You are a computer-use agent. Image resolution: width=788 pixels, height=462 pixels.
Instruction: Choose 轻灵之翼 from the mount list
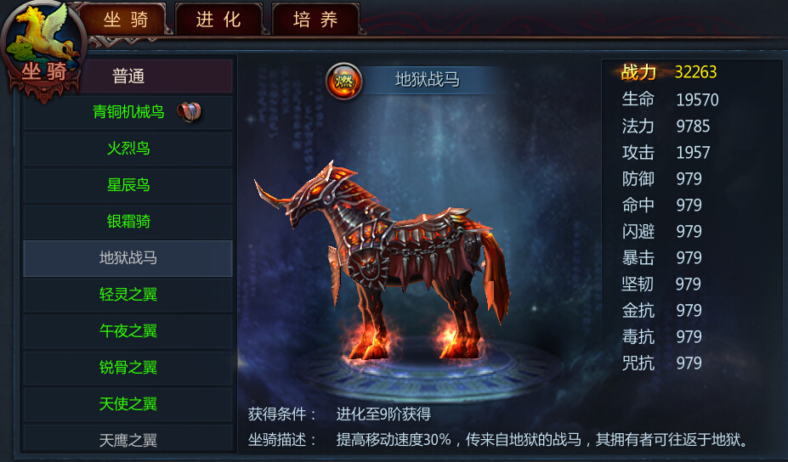(x=128, y=295)
